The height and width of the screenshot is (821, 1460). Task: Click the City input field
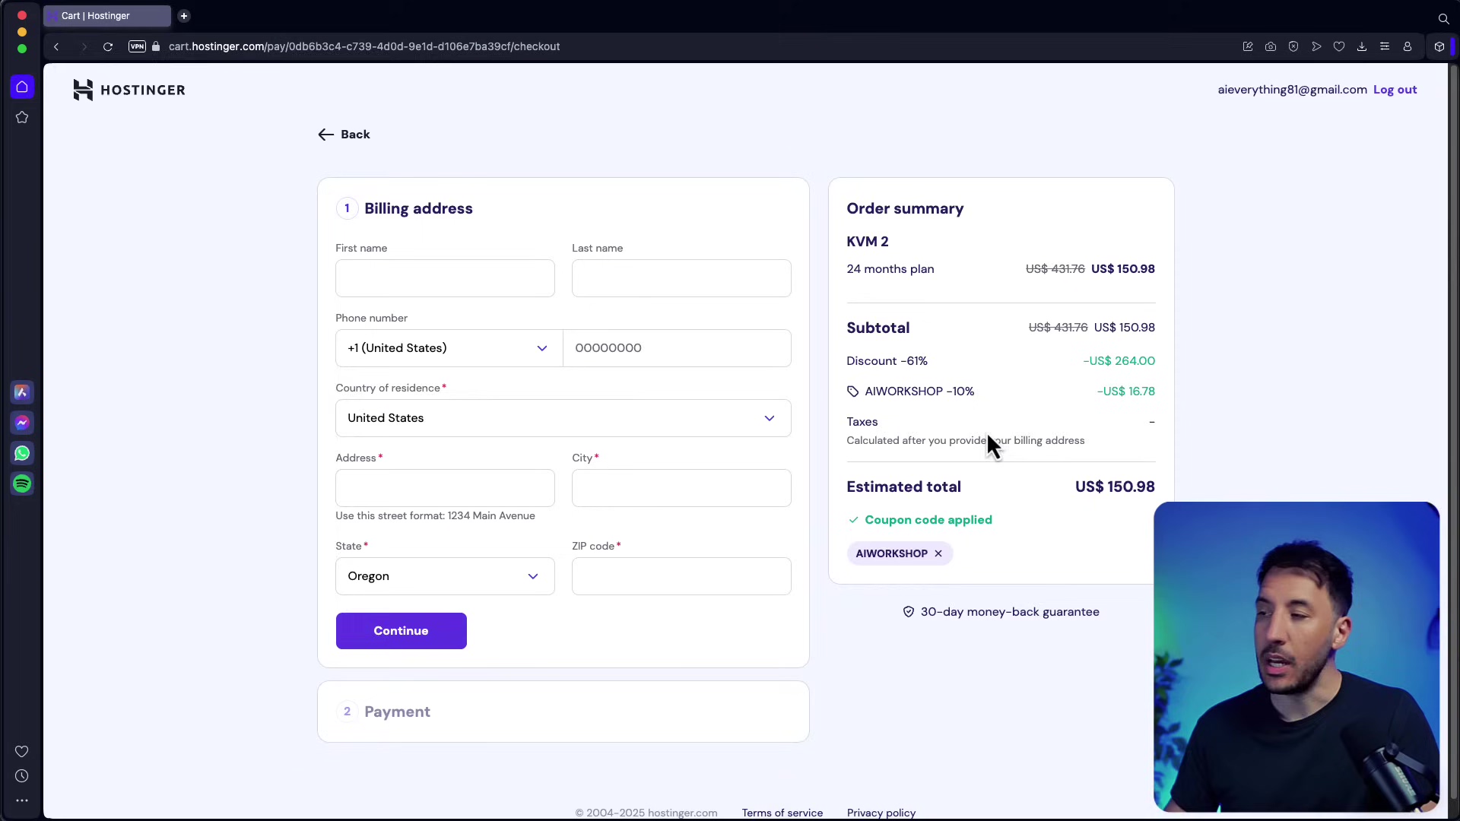(681, 488)
